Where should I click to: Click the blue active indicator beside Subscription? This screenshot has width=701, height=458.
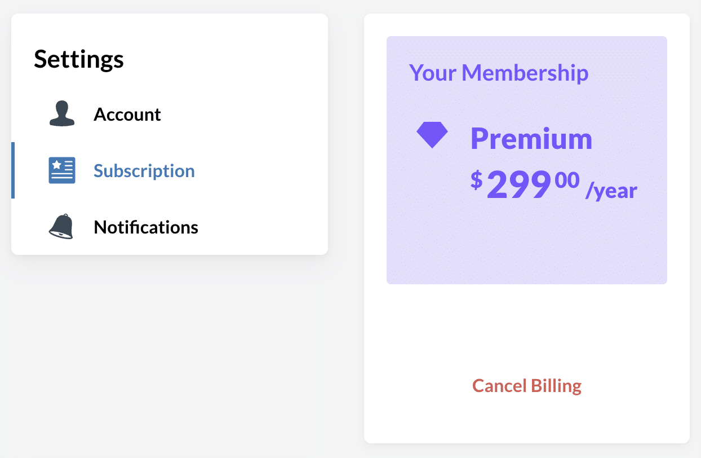[x=13, y=170]
